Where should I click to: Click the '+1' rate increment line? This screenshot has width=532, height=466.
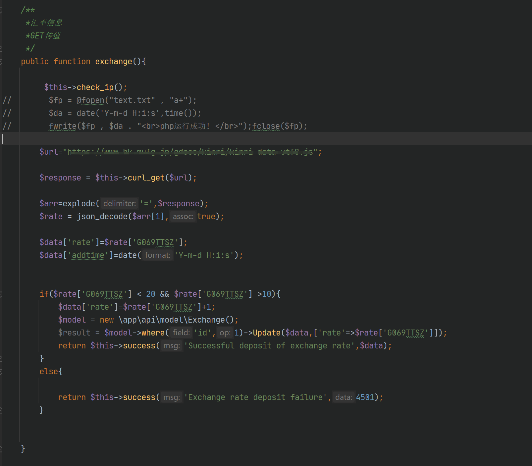(x=136, y=307)
